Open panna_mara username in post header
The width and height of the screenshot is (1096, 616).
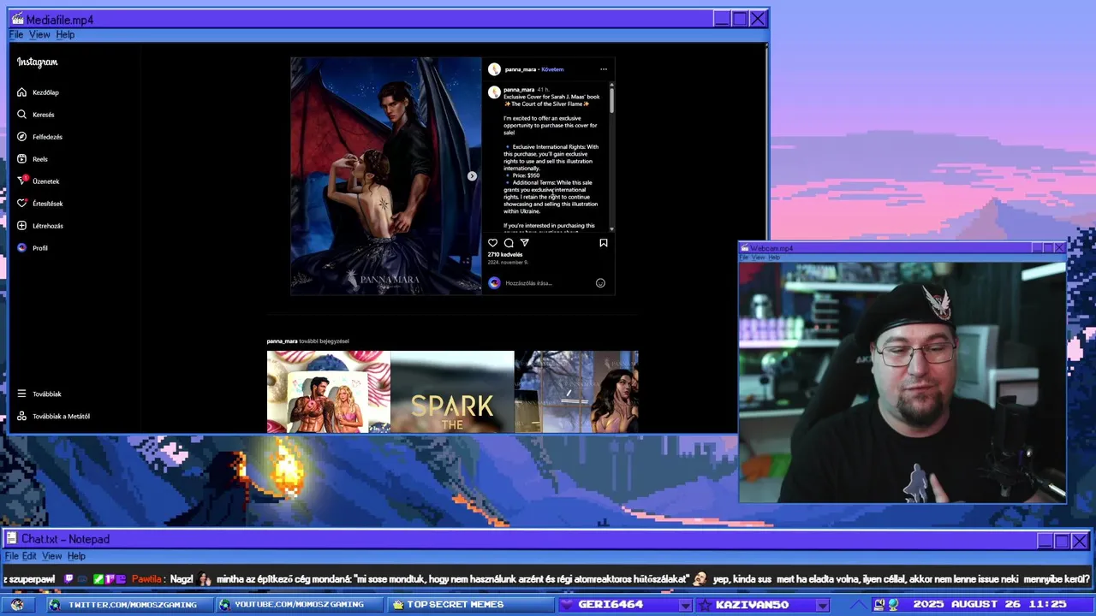point(520,69)
